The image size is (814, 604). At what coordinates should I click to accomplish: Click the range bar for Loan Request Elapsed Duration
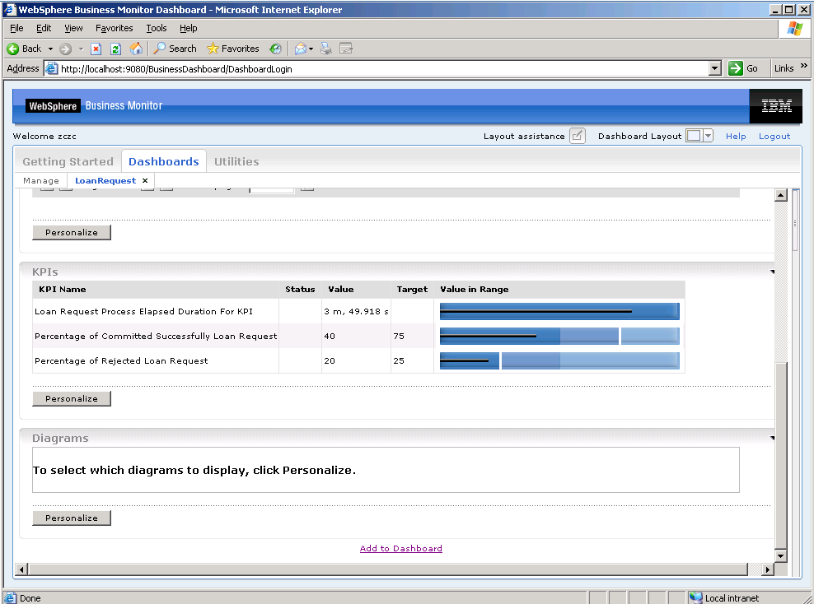(559, 312)
